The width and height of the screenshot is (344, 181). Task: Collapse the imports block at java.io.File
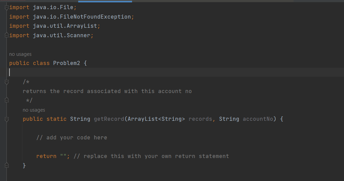6,8
